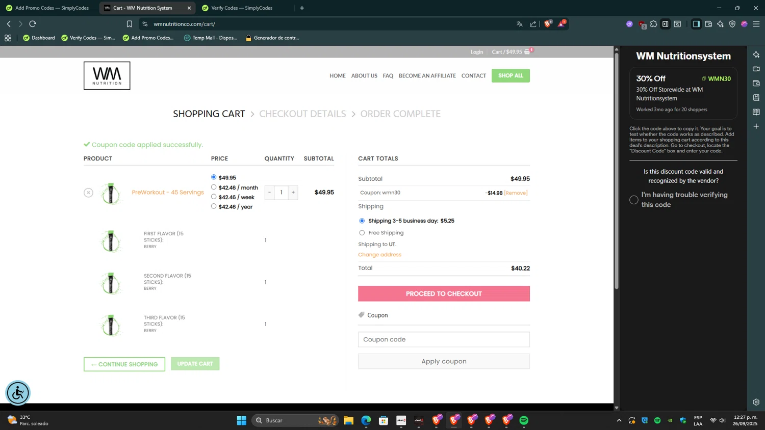765x430 pixels.
Task: Open File Explorer from the taskbar
Action: pos(348,420)
